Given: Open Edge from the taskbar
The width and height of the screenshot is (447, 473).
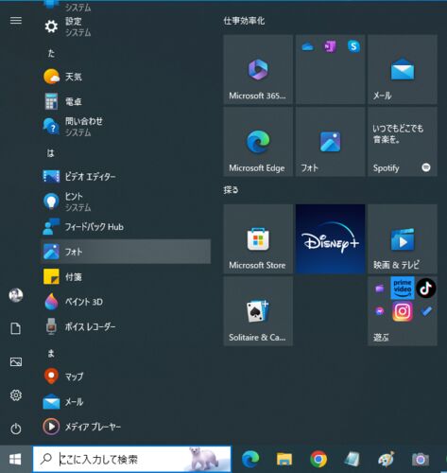Looking at the screenshot, I should (x=250, y=459).
